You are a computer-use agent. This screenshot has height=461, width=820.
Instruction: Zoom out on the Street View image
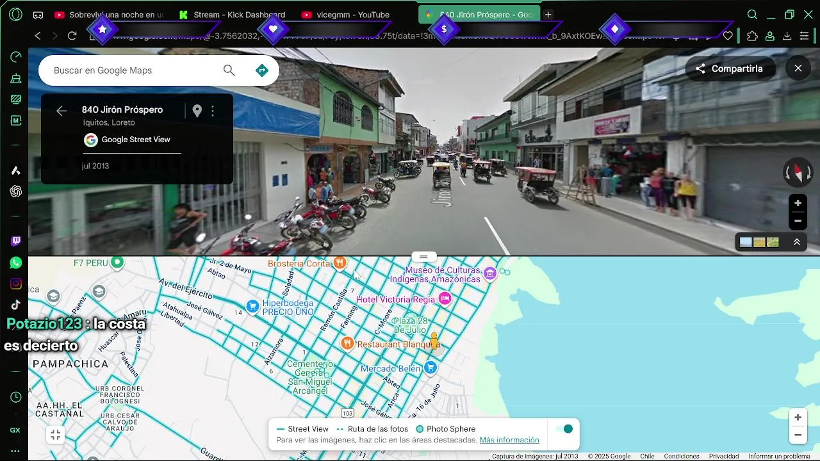coord(798,221)
